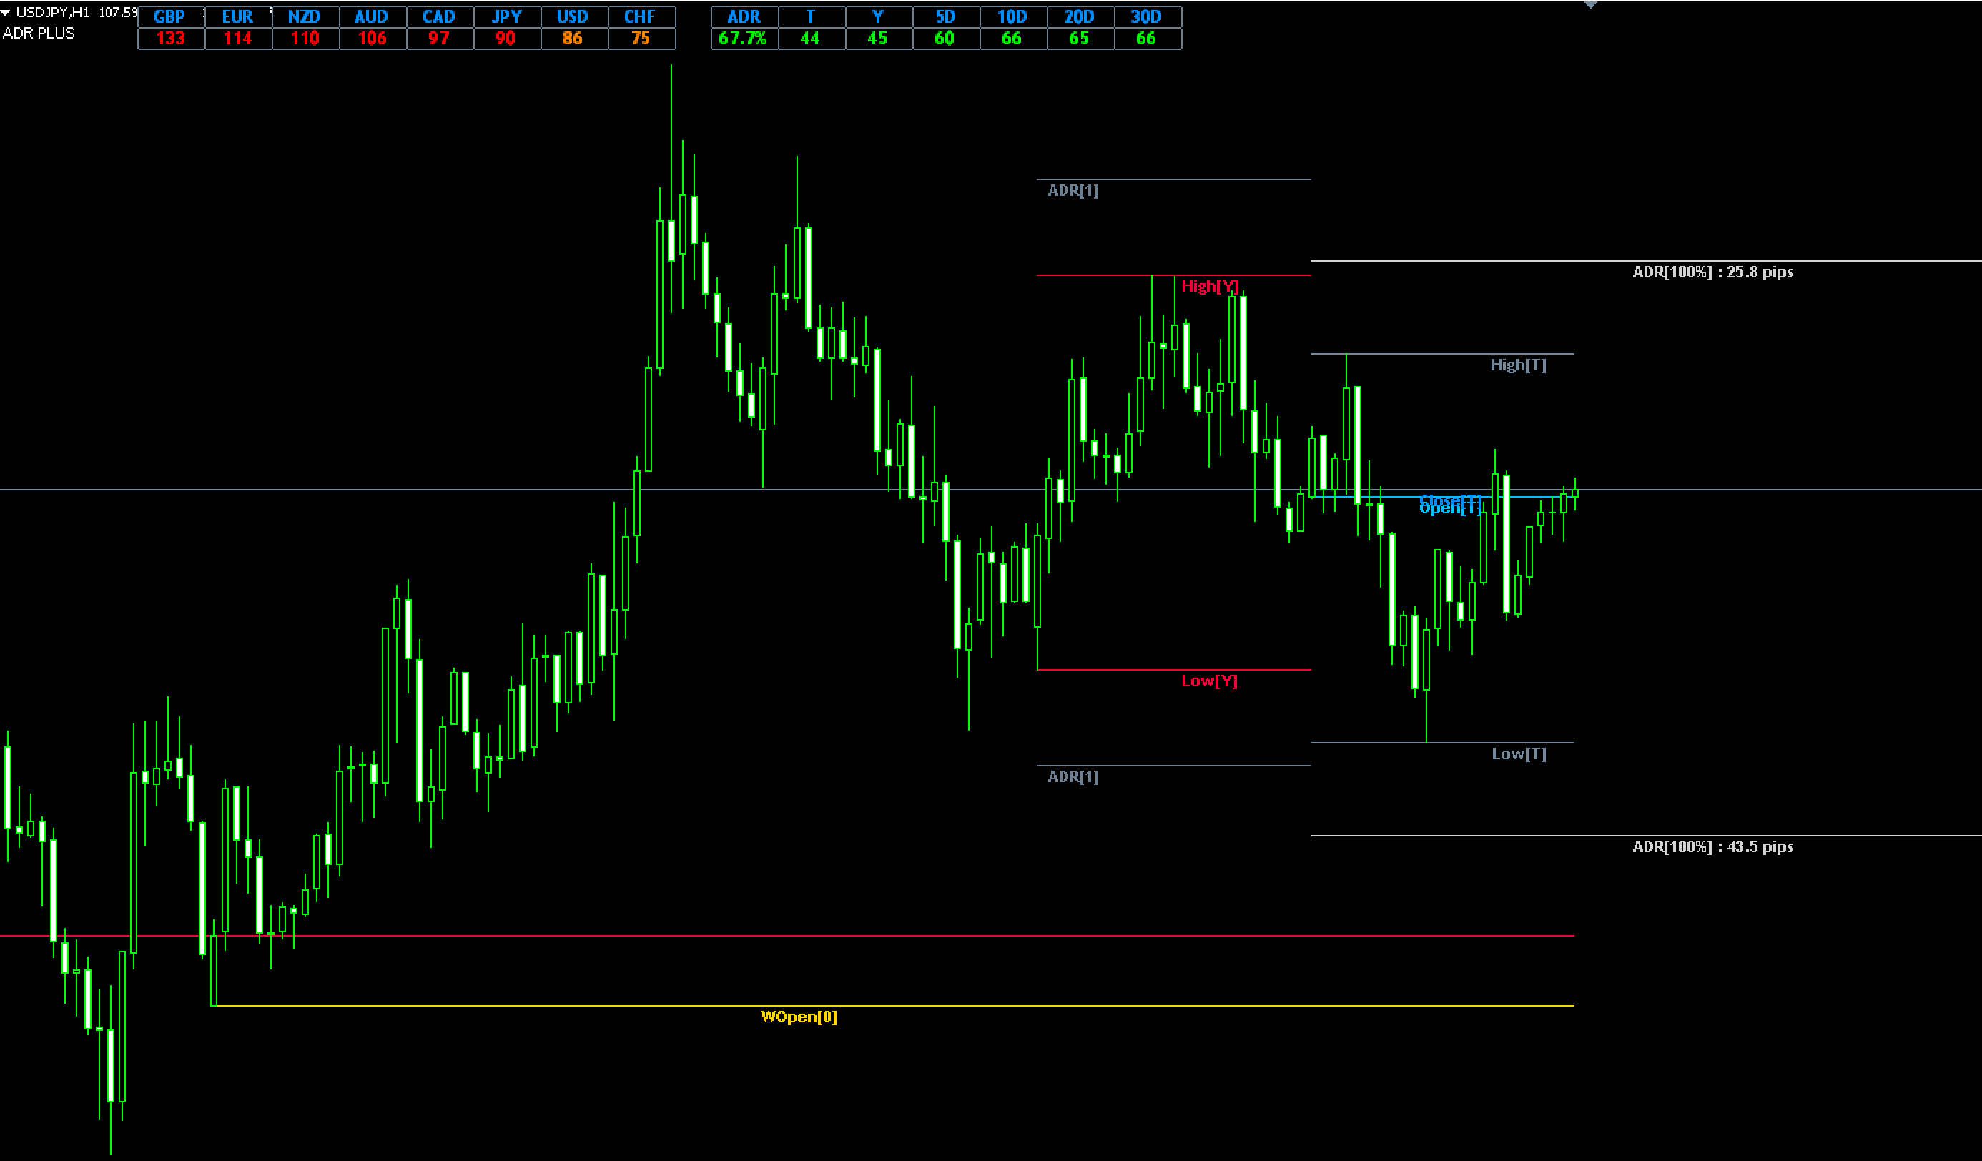
Task: Click the 66 value under 10D
Action: (1013, 39)
